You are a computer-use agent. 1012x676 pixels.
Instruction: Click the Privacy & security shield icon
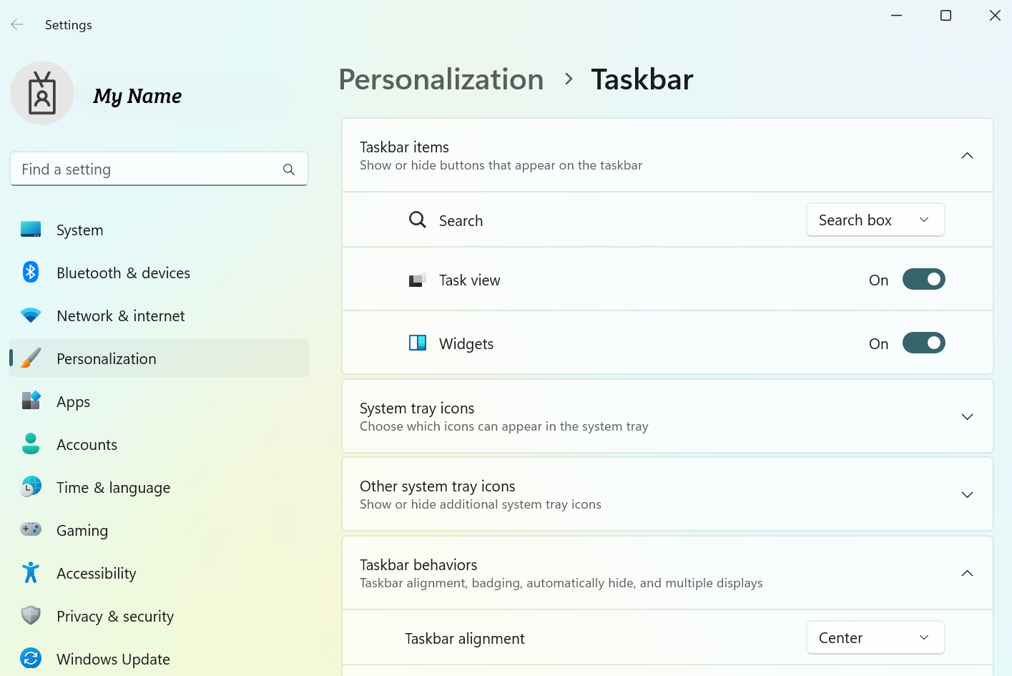pyautogui.click(x=31, y=616)
